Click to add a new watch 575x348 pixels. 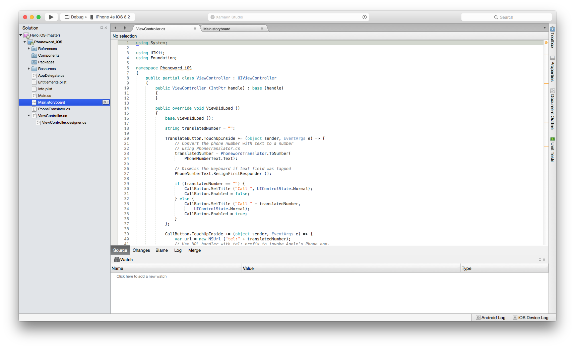[x=141, y=276]
